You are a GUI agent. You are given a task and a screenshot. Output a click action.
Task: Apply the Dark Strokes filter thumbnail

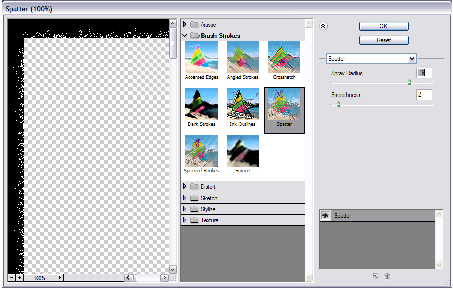click(x=202, y=104)
